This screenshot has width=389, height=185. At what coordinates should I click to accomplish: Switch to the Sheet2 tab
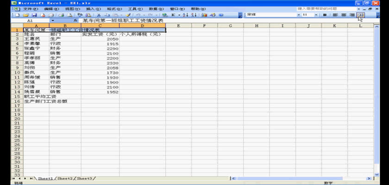[x=65, y=179]
